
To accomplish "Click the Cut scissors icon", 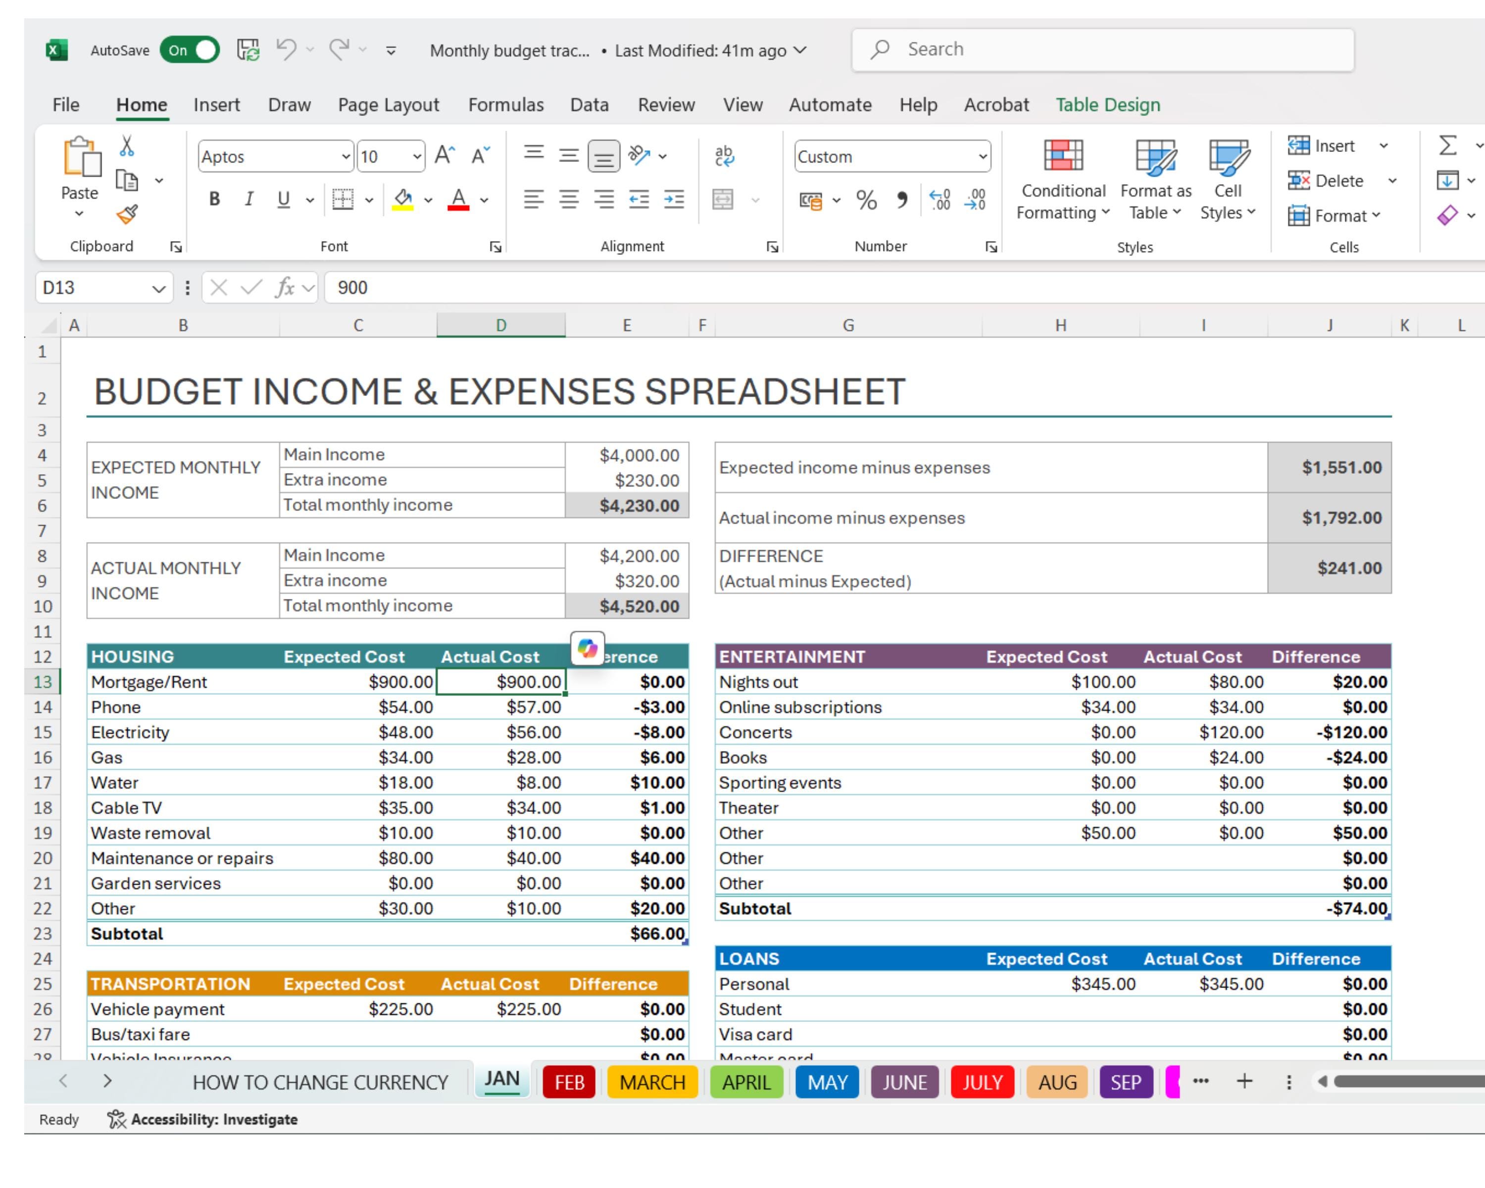I will click(x=127, y=146).
